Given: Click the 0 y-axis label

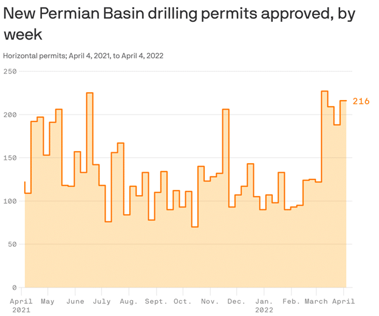Looking at the screenshot, I should point(15,287).
